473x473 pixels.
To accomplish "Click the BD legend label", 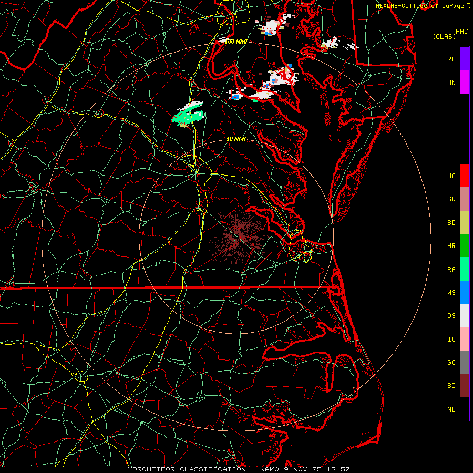I will [x=451, y=223].
